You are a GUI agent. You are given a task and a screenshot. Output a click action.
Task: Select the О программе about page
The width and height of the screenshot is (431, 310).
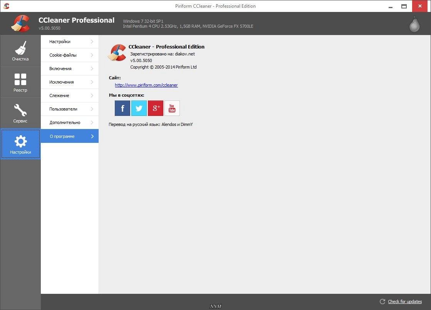tap(70, 136)
